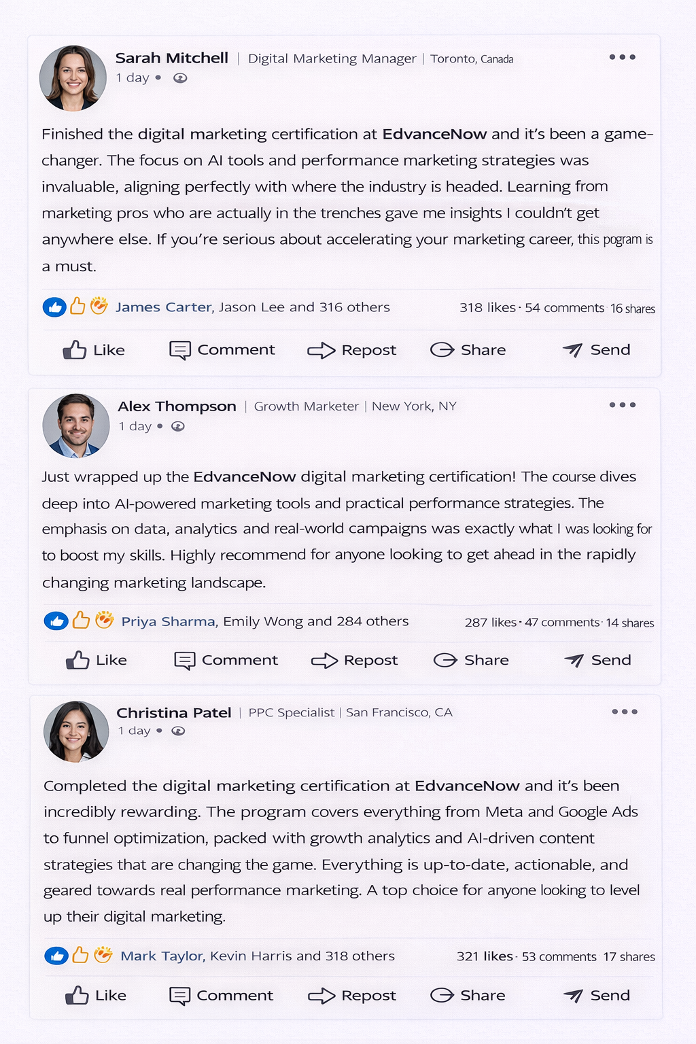This screenshot has width=696, height=1044.
Task: Comment on Sarah Mitchell's certification post
Action: click(222, 350)
